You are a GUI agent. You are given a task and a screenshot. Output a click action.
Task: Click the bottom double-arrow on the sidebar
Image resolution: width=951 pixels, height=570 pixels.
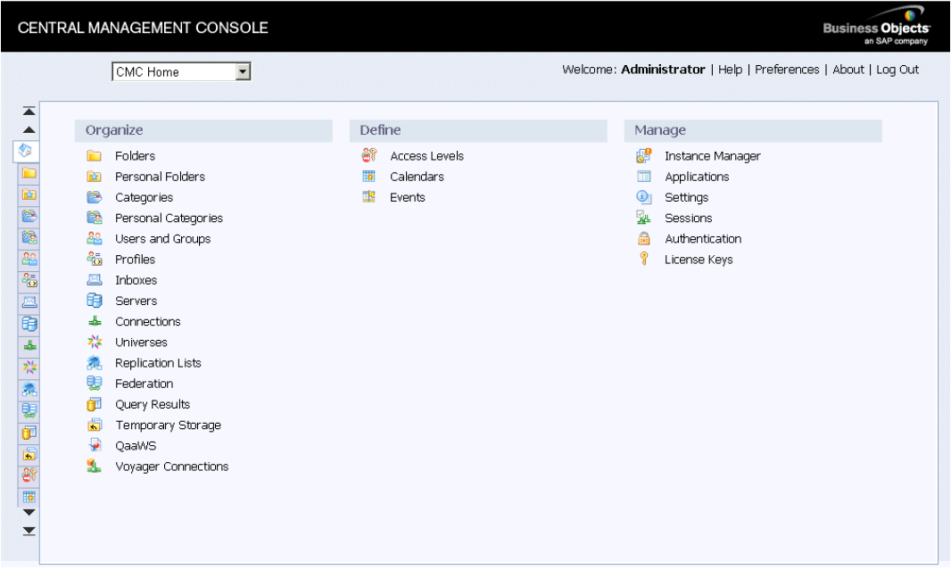click(x=29, y=530)
